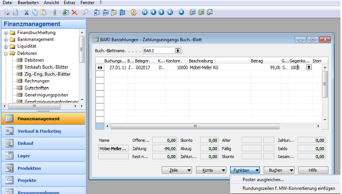Click the round up-arrow List icon

181,12
